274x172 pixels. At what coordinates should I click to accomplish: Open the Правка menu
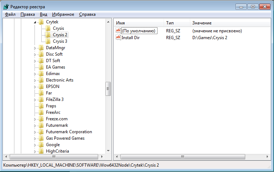click(28, 14)
